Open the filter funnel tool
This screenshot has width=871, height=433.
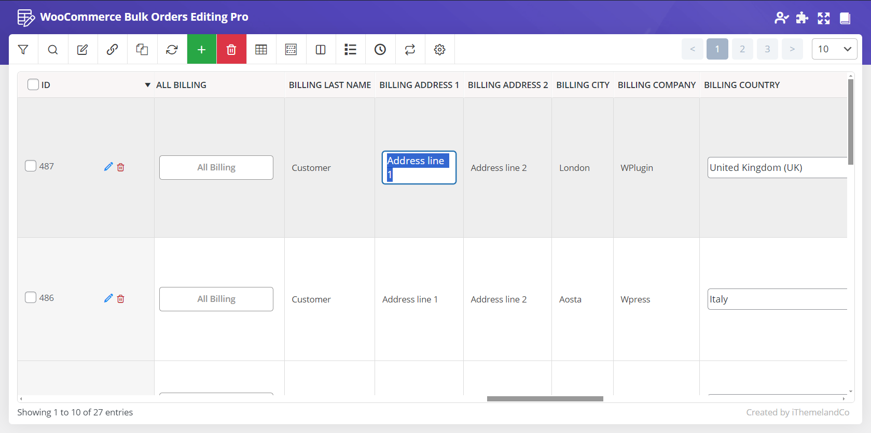coord(23,50)
